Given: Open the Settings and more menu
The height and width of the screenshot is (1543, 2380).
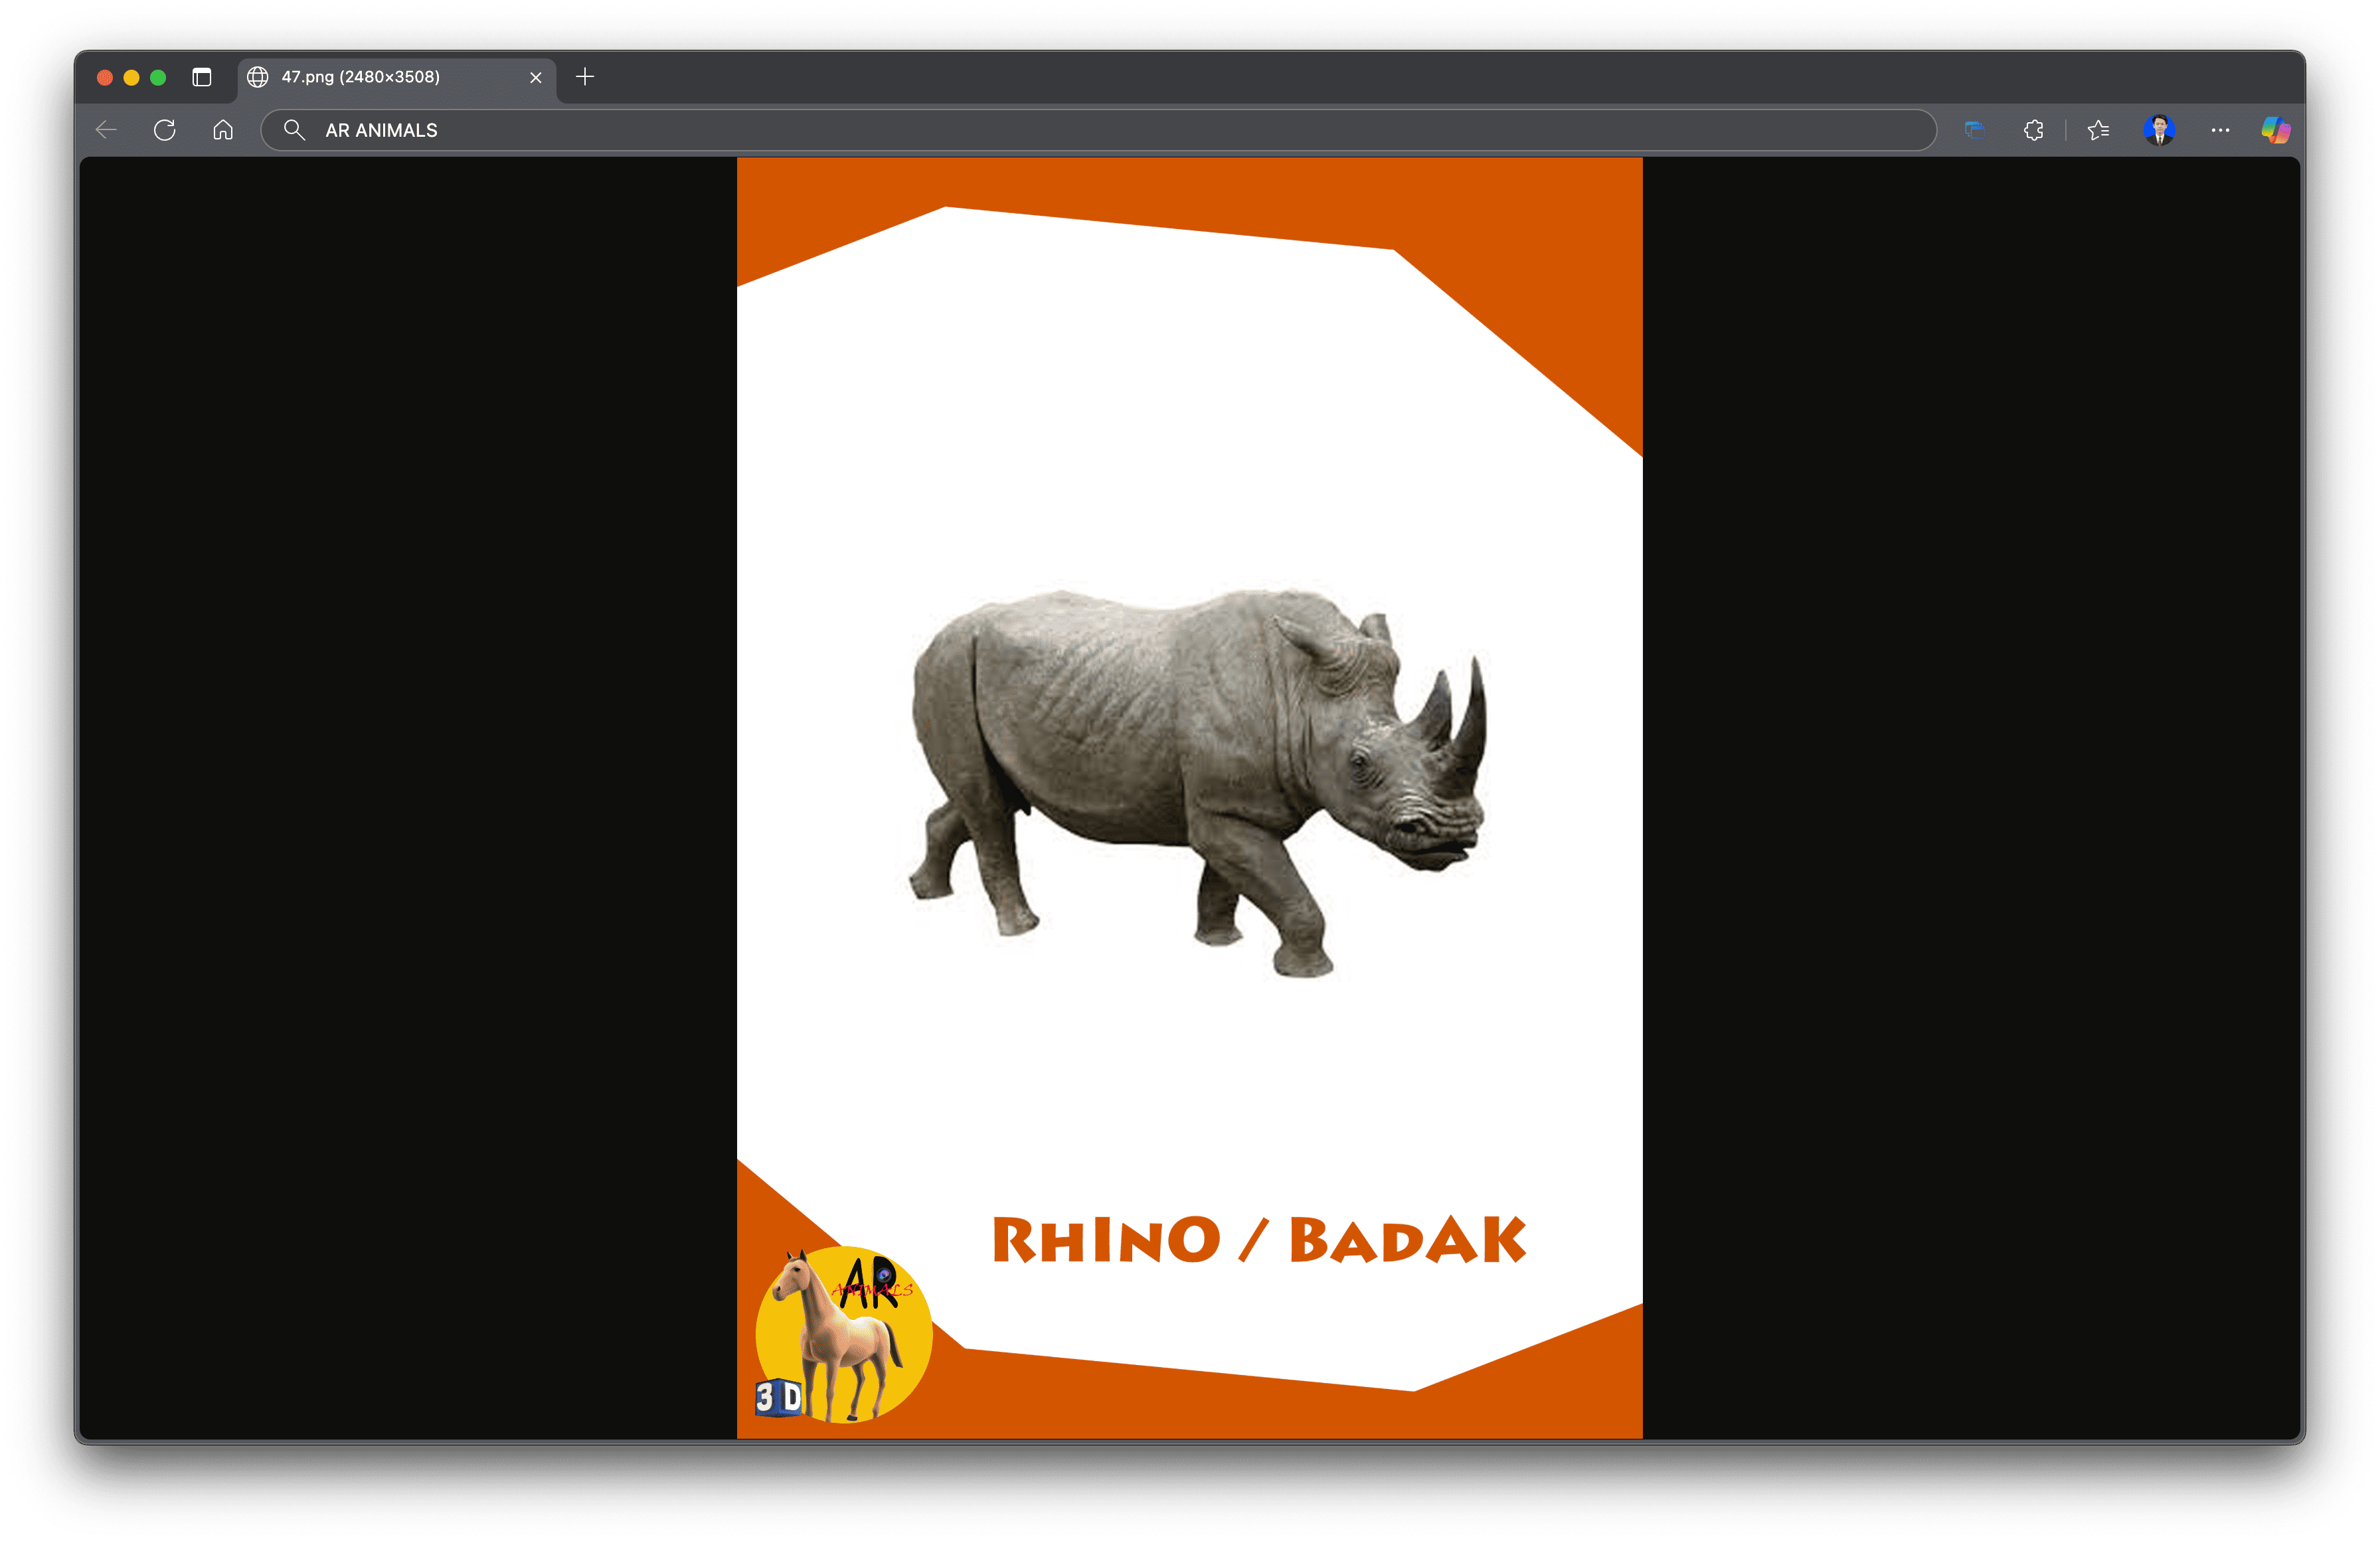Looking at the screenshot, I should 2221,129.
